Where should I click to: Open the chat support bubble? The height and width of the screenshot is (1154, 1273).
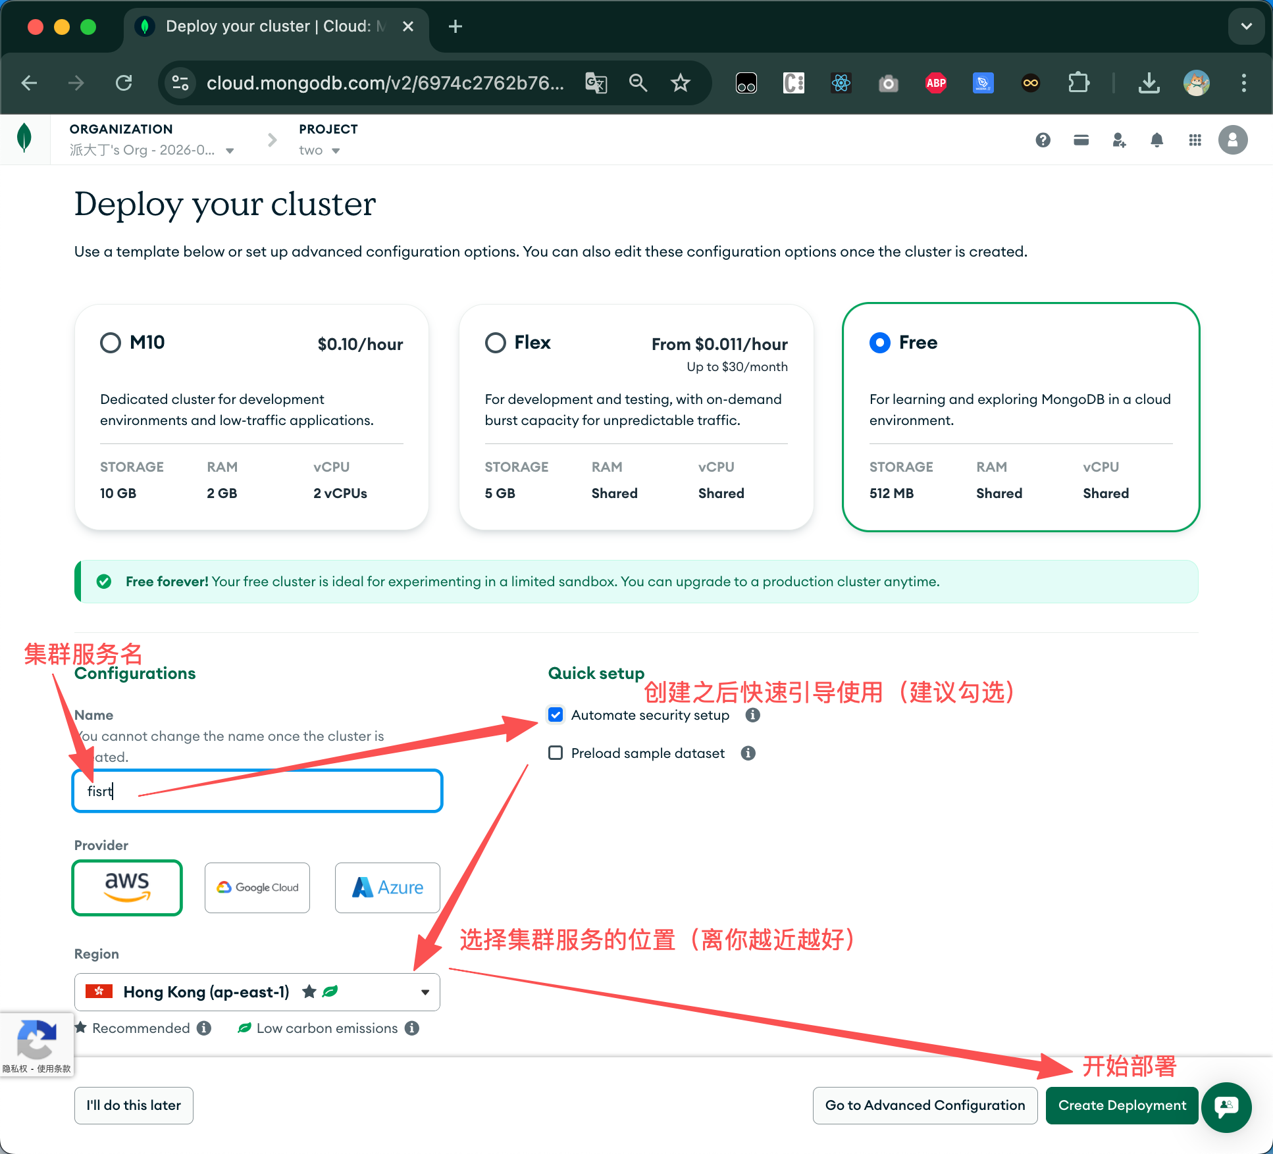click(x=1226, y=1107)
